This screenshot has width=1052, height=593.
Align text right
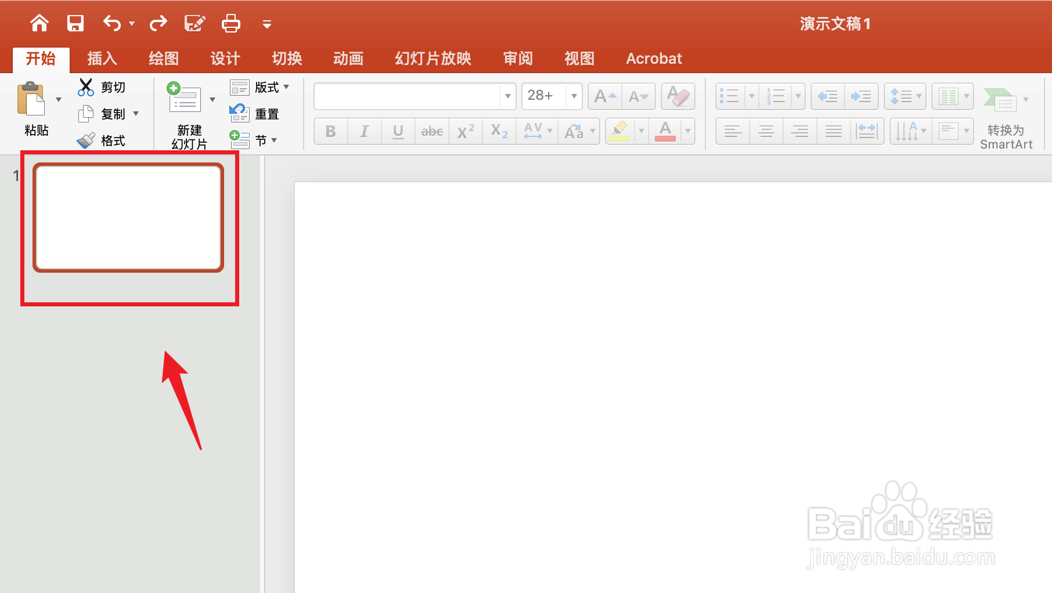(800, 132)
